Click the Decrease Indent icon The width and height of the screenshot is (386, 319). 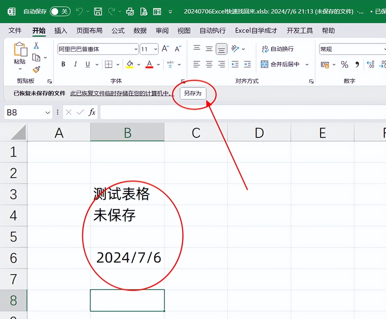235,64
